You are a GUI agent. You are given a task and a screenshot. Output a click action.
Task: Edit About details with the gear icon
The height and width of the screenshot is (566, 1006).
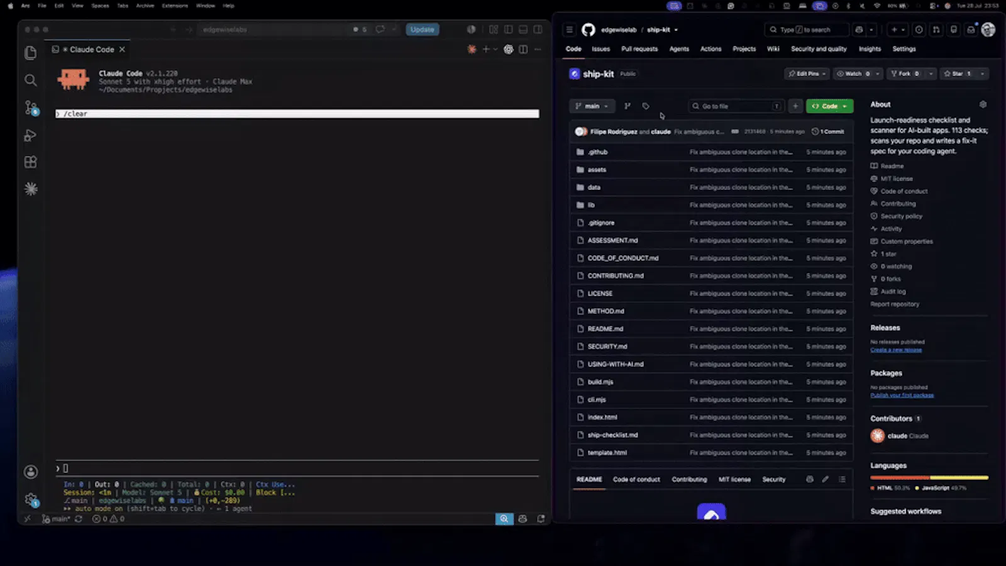983,104
